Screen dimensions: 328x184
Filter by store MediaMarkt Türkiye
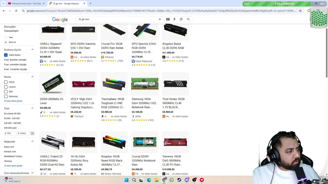pos(13,156)
